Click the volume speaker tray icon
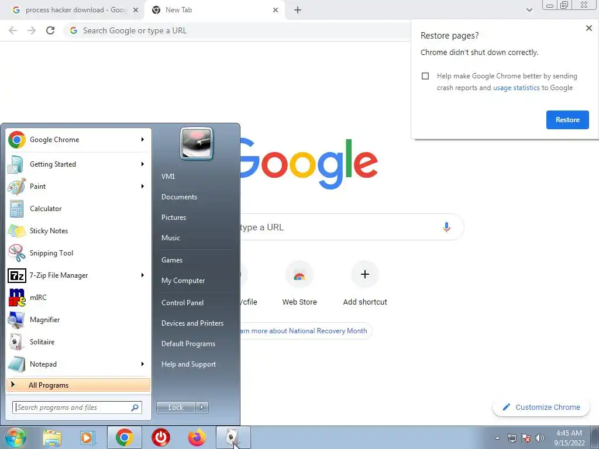The height and width of the screenshot is (449, 599). pyautogui.click(x=540, y=438)
